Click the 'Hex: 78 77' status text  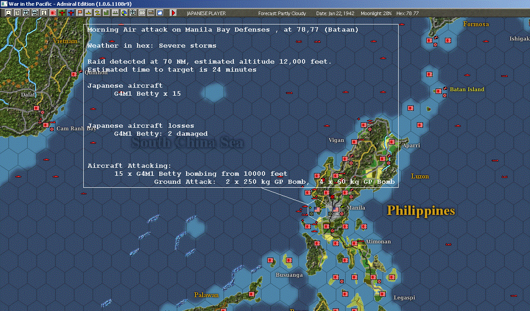[x=408, y=13]
